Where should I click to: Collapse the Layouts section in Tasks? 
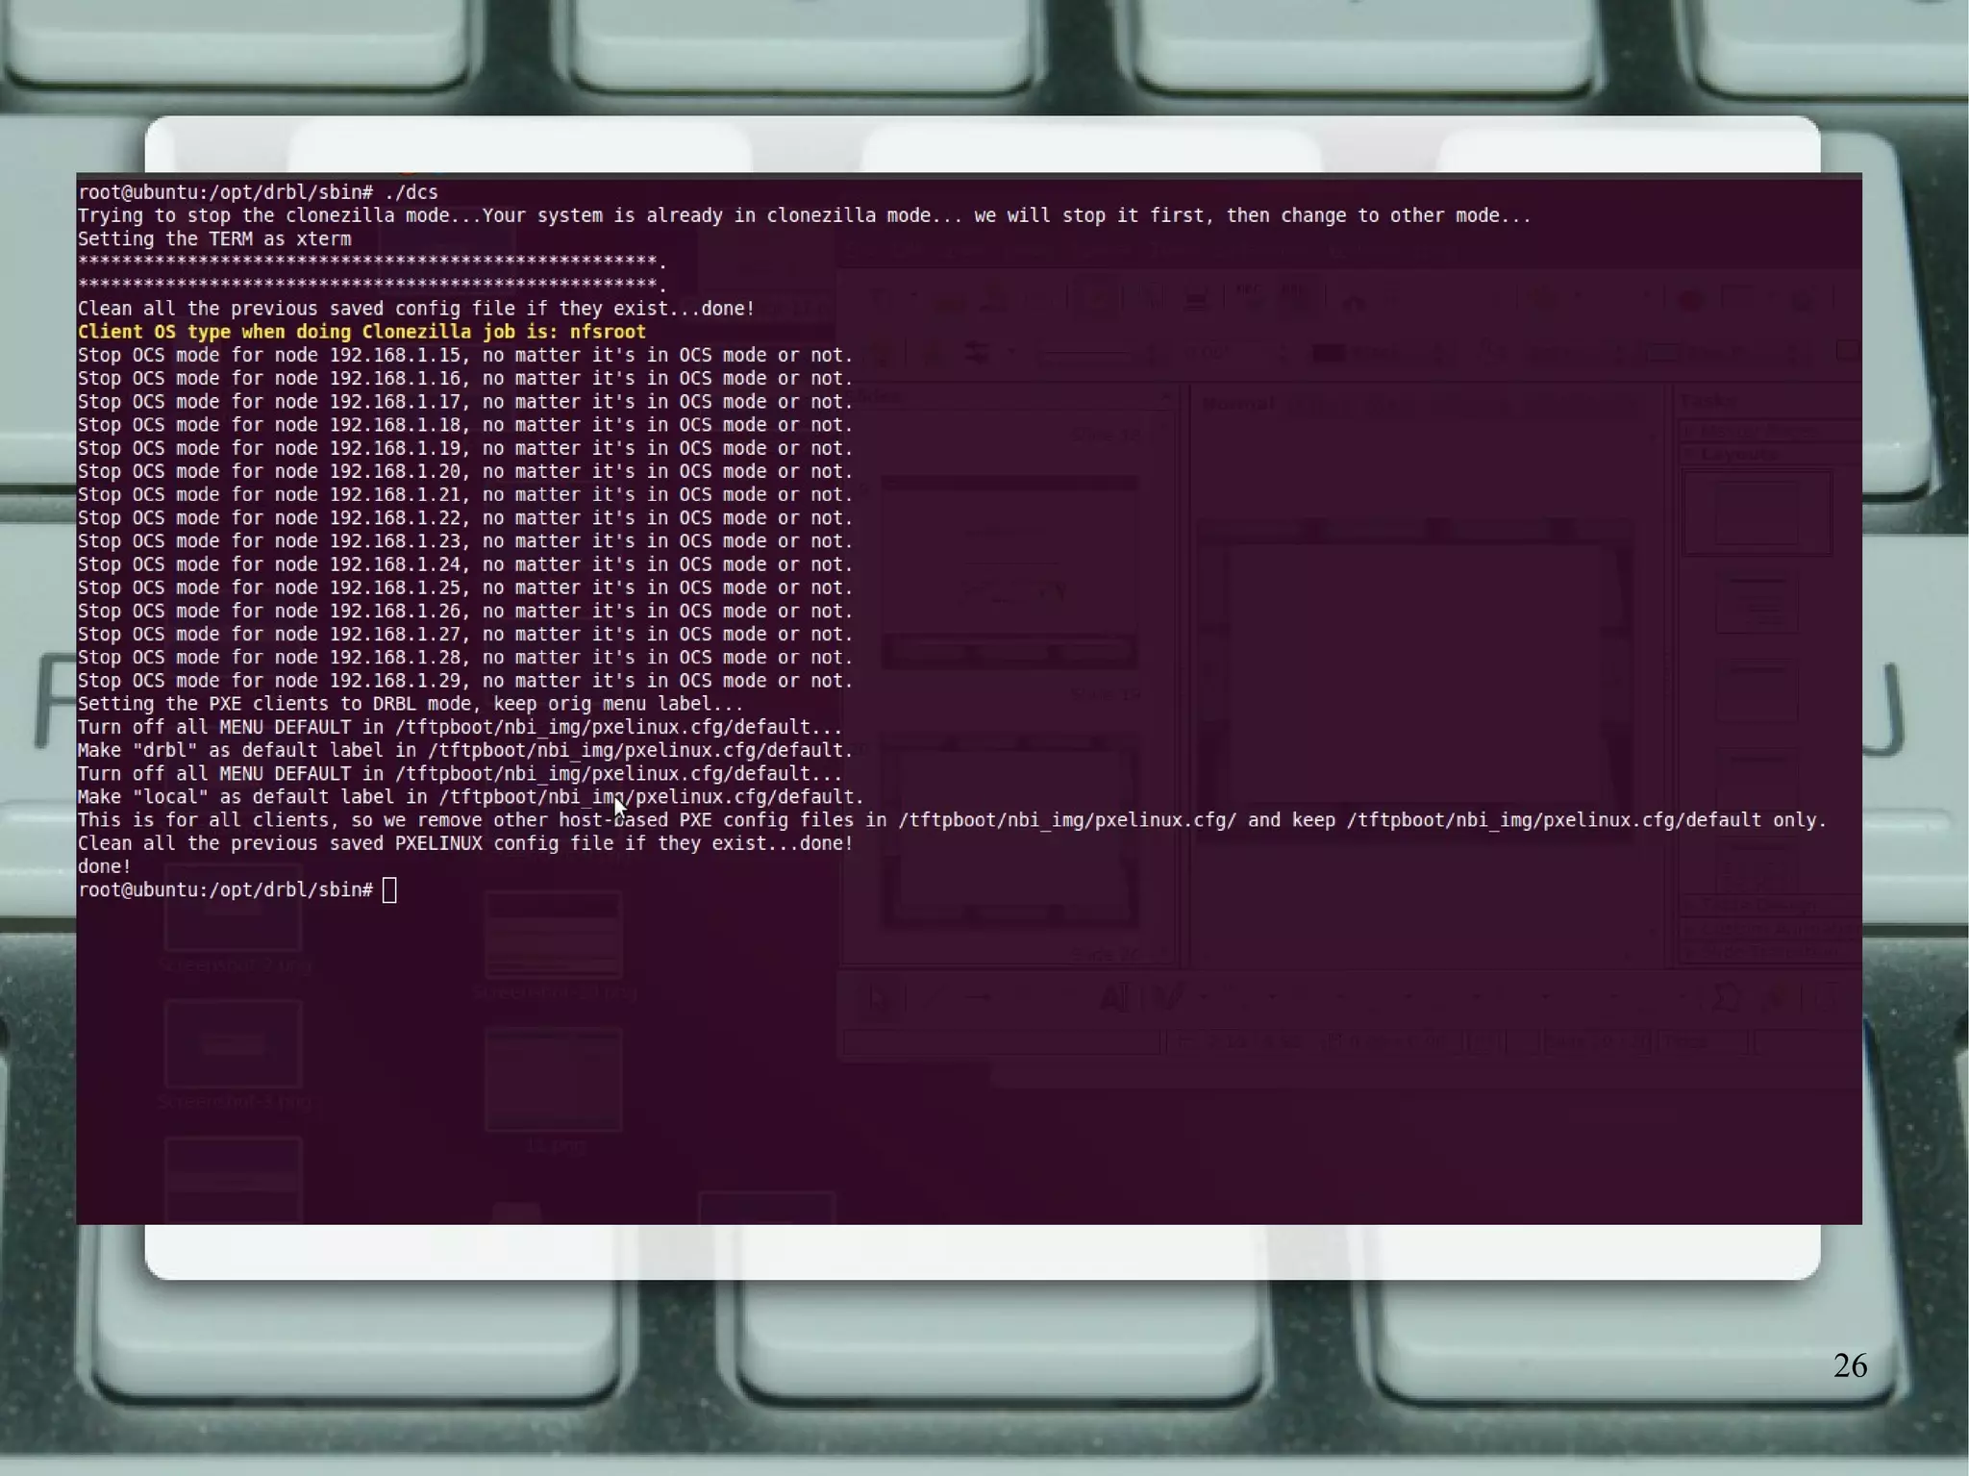click(x=1738, y=454)
